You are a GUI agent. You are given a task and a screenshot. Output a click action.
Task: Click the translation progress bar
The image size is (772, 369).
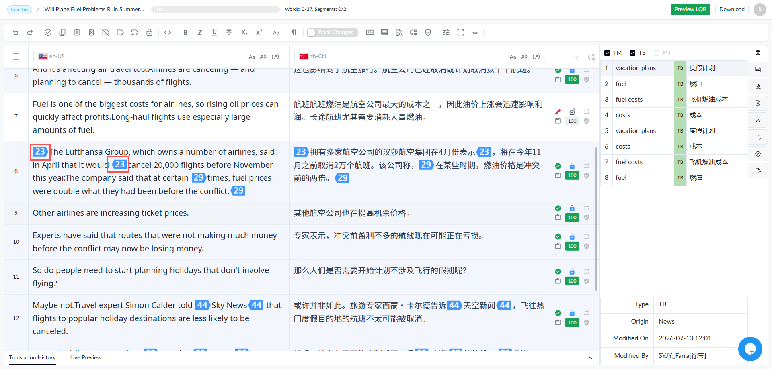[x=216, y=10]
